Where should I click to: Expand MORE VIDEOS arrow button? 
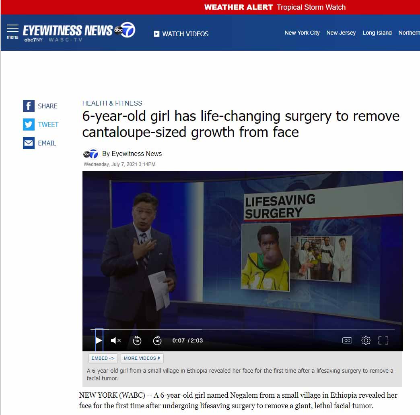coord(142,358)
